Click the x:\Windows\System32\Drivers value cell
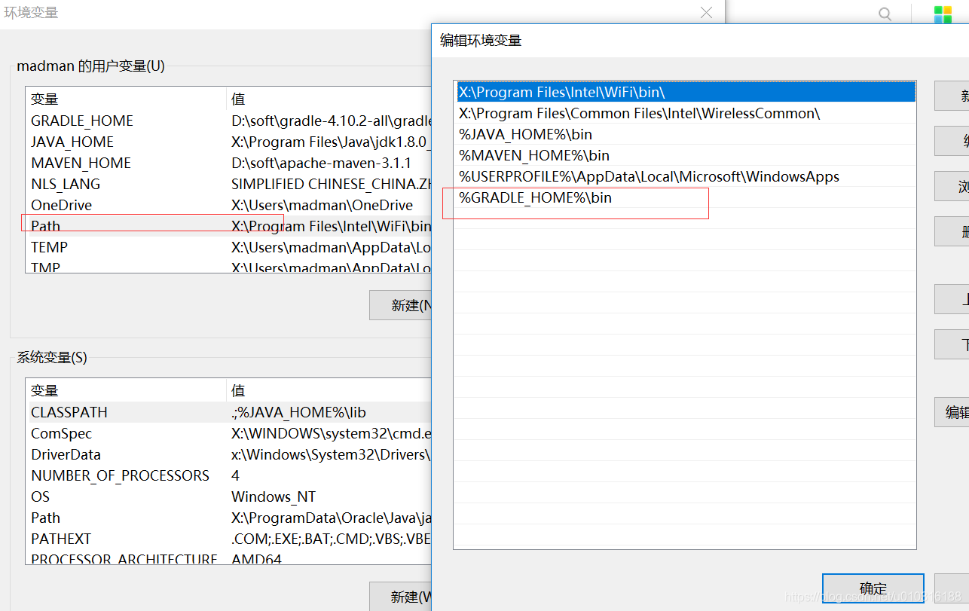Image resolution: width=969 pixels, height=611 pixels. (x=329, y=454)
